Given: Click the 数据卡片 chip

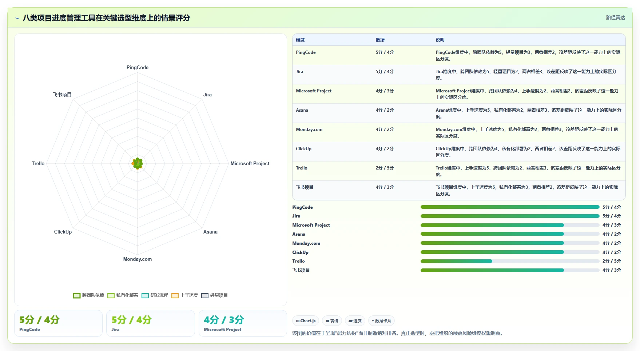Looking at the screenshot, I should click(x=381, y=321).
